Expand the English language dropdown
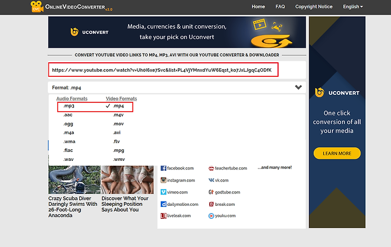The image size is (391, 247). point(352,6)
